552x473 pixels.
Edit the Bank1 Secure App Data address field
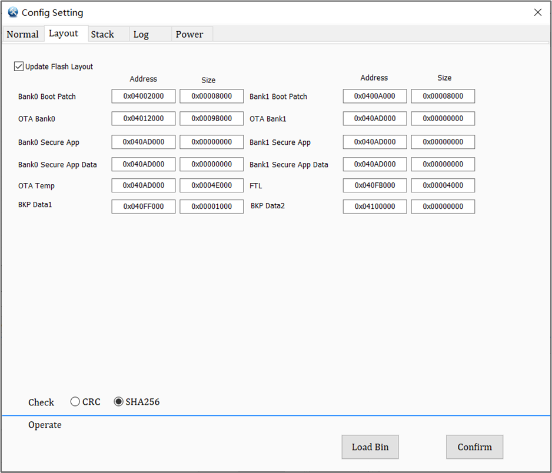(374, 164)
